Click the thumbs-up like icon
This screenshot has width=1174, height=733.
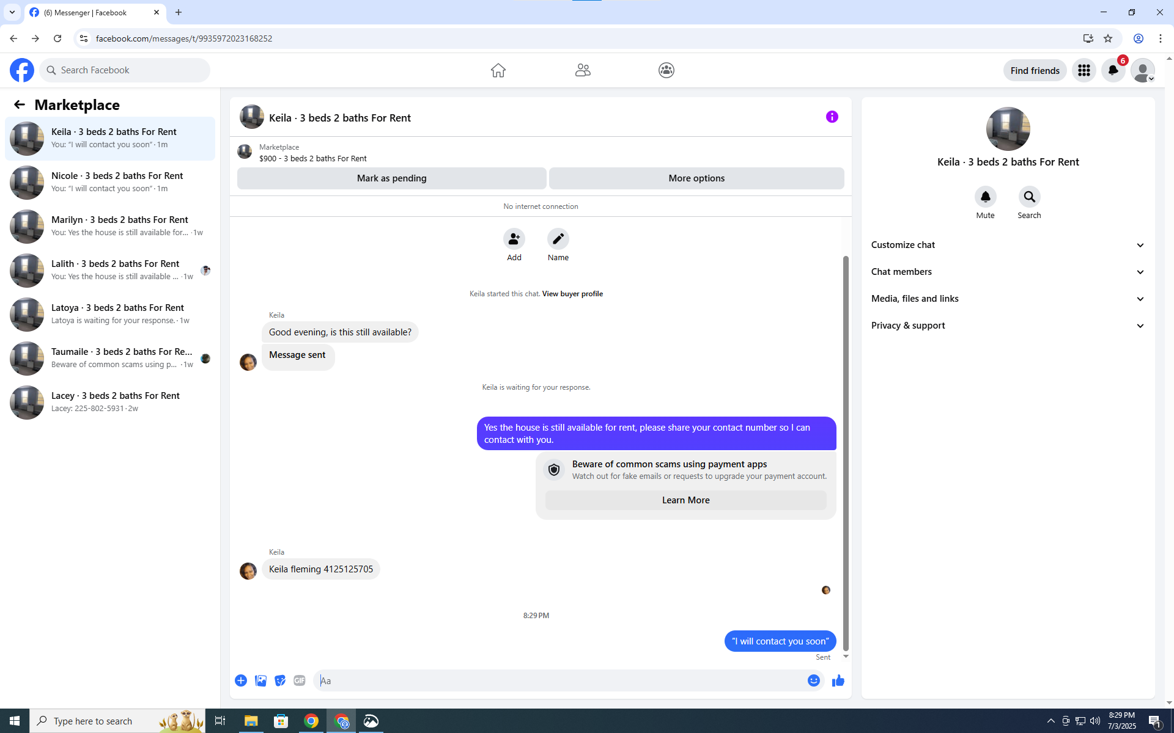tap(838, 680)
